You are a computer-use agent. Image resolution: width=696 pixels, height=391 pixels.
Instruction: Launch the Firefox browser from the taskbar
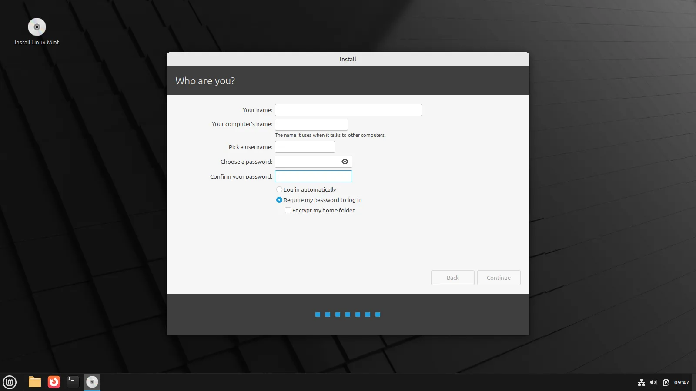[54, 382]
